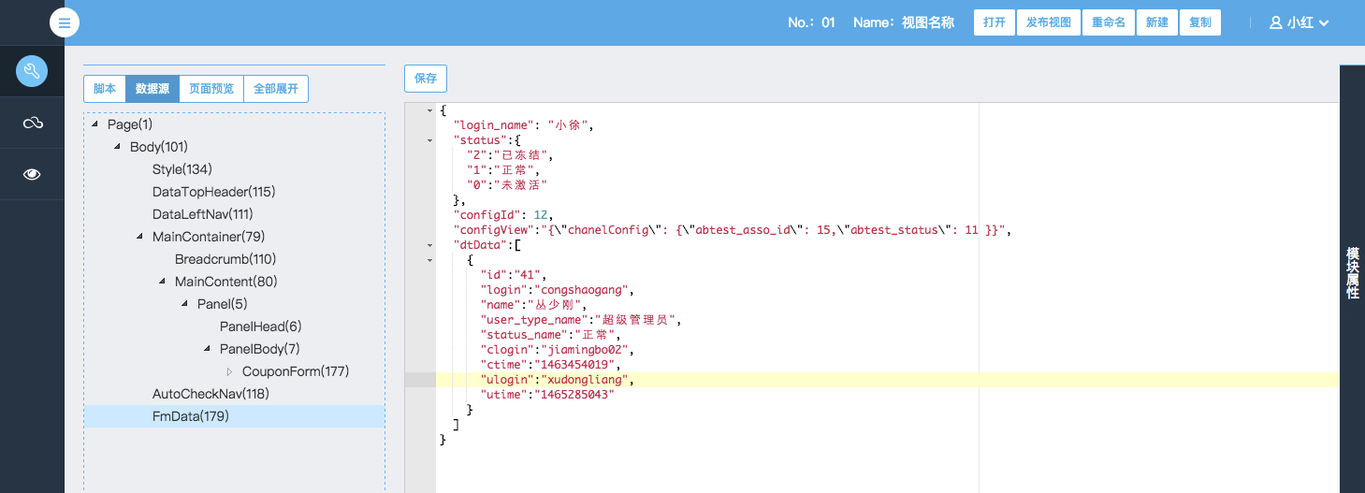Fold the "status" object gutter arrow
The width and height of the screenshot is (1365, 493).
429,140
